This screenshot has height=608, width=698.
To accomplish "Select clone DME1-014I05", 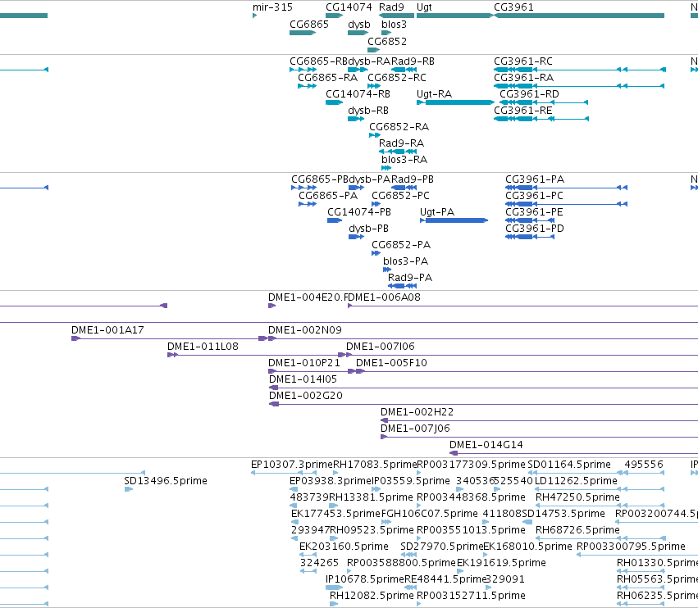I will pyautogui.click(x=303, y=379).
